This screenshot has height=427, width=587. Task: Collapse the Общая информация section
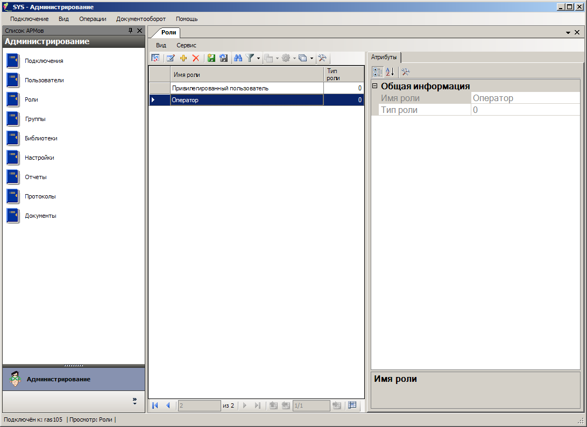(x=375, y=86)
